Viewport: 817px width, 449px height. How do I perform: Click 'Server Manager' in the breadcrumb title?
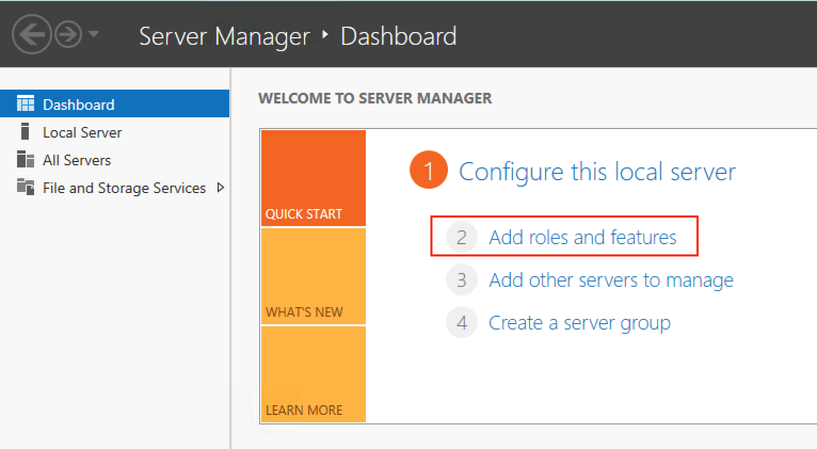(224, 36)
